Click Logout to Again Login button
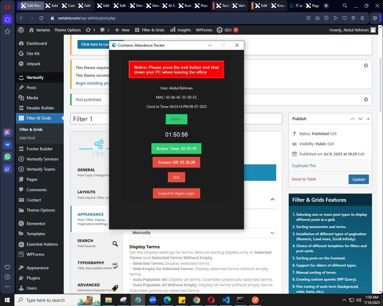383x306 pixels. [x=177, y=193]
